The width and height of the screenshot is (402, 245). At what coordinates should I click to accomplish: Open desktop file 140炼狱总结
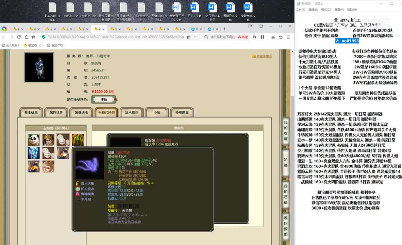(70, 10)
